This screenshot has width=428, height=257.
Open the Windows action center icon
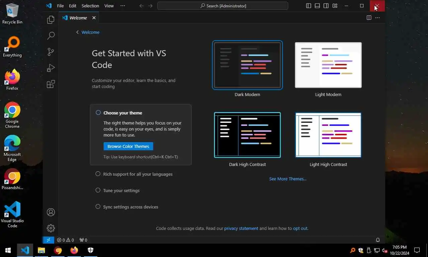[x=417, y=250]
